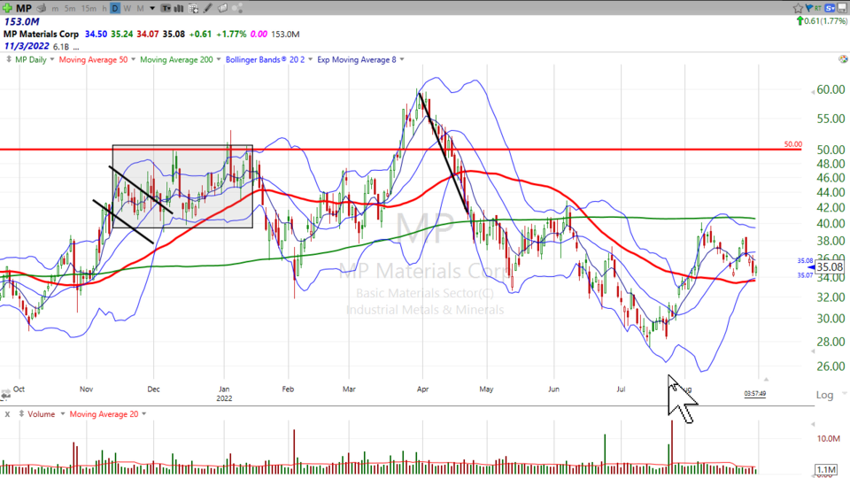Open the notes icon in the toolbar

222,8
